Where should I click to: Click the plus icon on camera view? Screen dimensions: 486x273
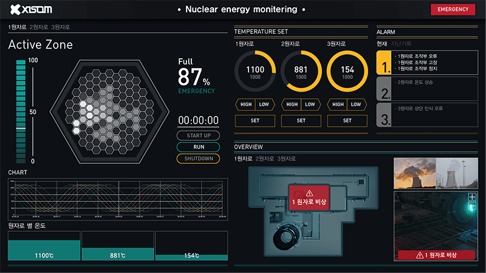pos(471,197)
